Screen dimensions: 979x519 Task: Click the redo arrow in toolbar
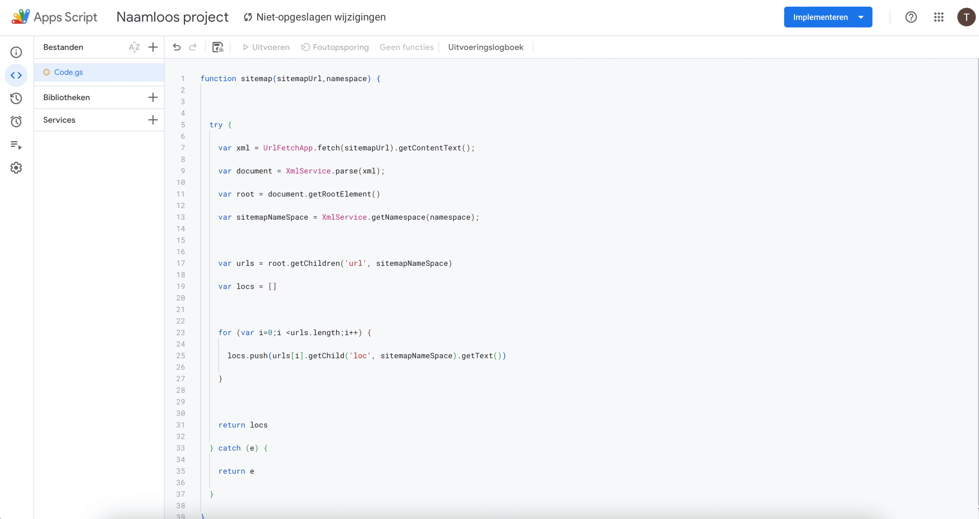point(193,47)
